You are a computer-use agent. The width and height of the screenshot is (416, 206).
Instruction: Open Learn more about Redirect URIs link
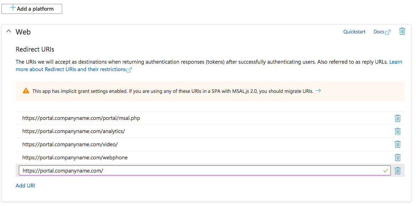tap(71, 69)
